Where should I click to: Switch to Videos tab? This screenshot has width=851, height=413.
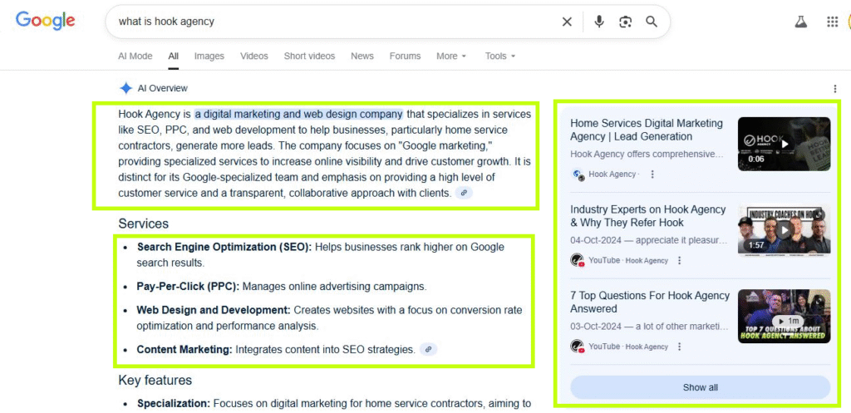[x=254, y=56]
